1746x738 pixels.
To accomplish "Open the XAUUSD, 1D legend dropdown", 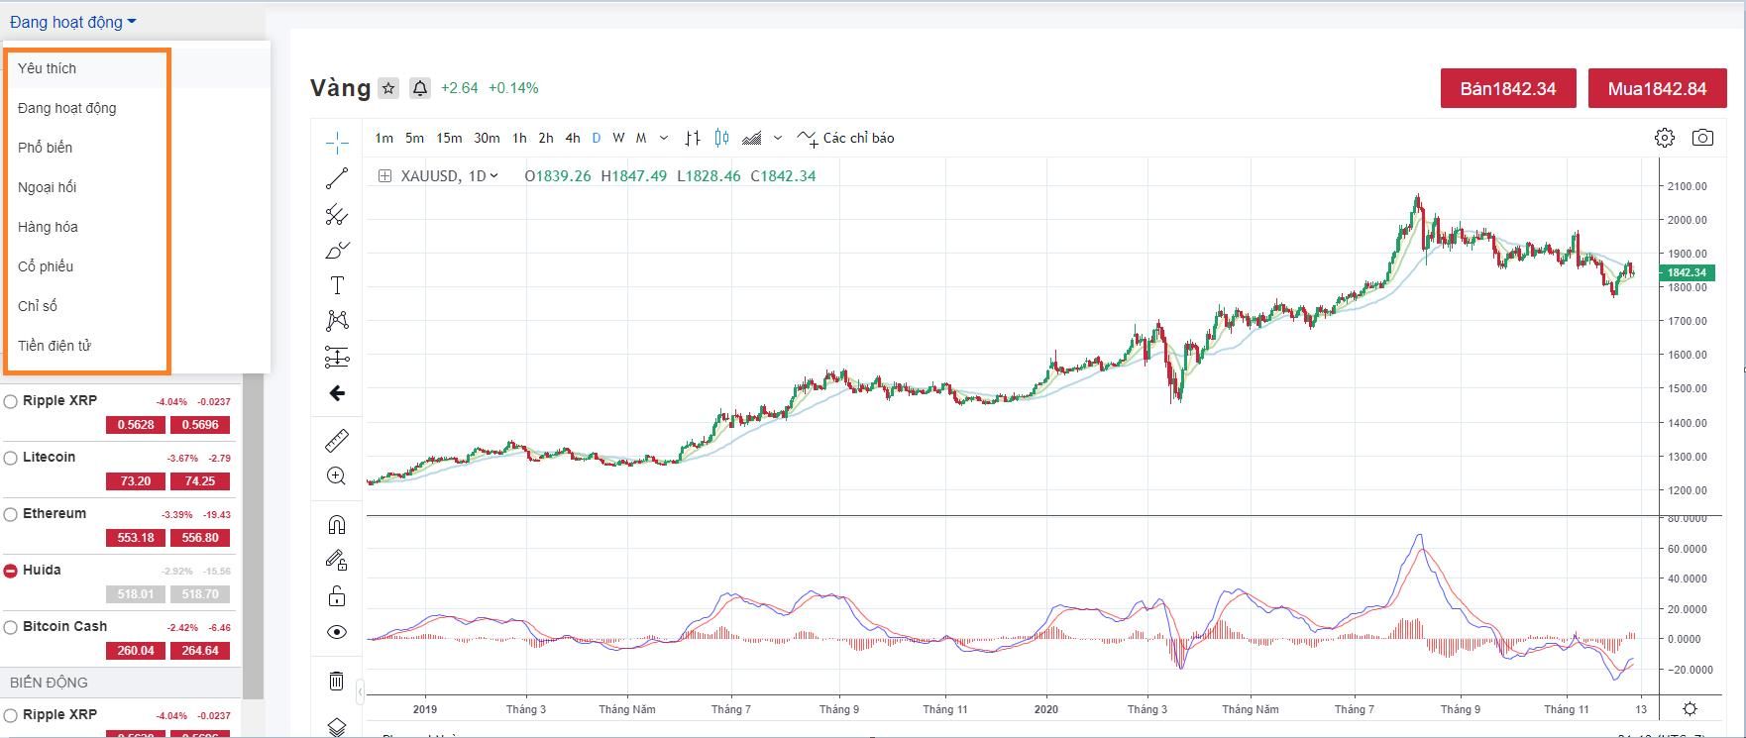I will 493,176.
